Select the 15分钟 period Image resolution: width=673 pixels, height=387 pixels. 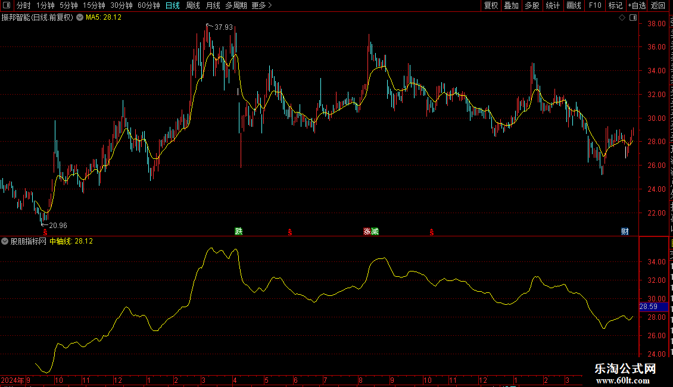click(94, 5)
